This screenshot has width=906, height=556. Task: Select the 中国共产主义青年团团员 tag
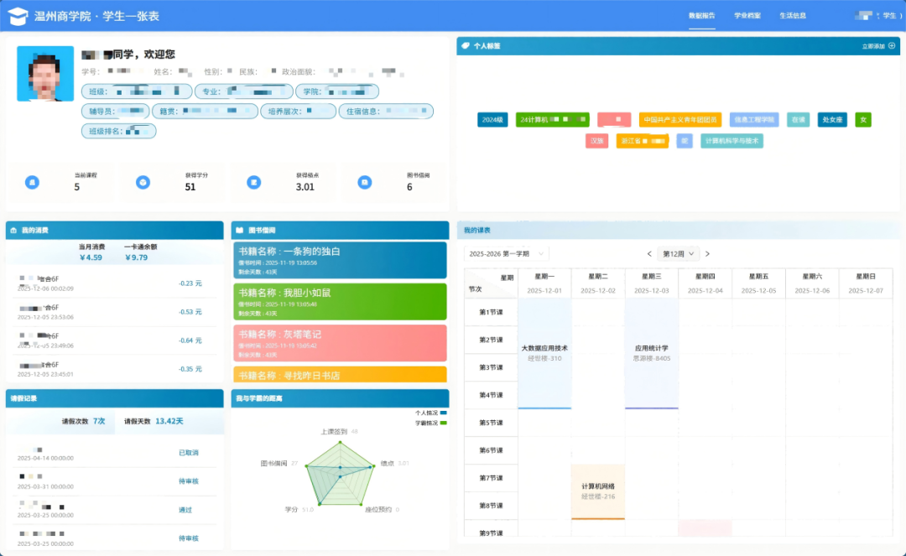pos(680,120)
